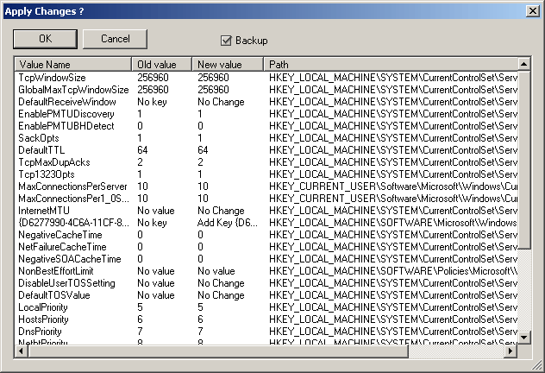Select the DefaultTTL entry
Screen dimensions: 545x373
(41, 149)
